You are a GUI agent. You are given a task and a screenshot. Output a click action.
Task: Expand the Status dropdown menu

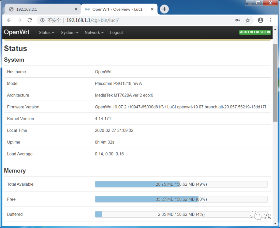(x=46, y=32)
